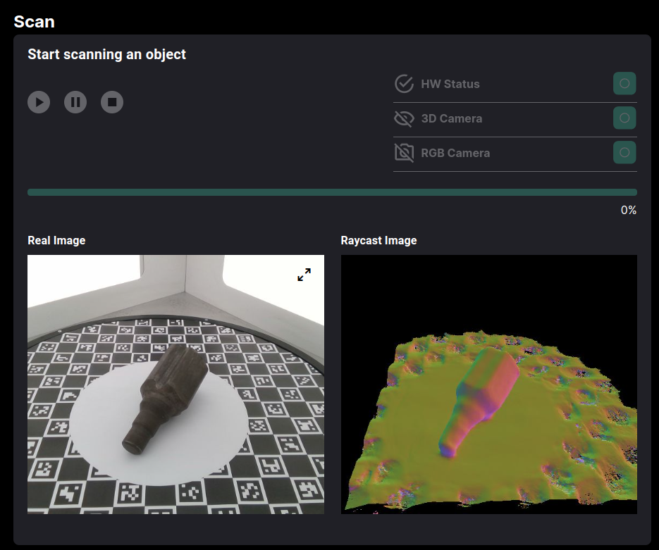Toggle the 3D Camera indicator button
The height and width of the screenshot is (550, 659).
point(624,118)
